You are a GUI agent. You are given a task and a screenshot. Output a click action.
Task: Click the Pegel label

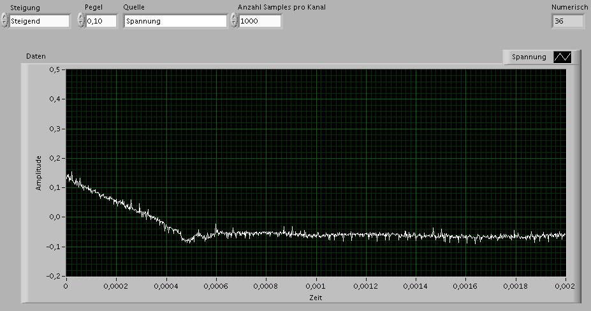94,7
